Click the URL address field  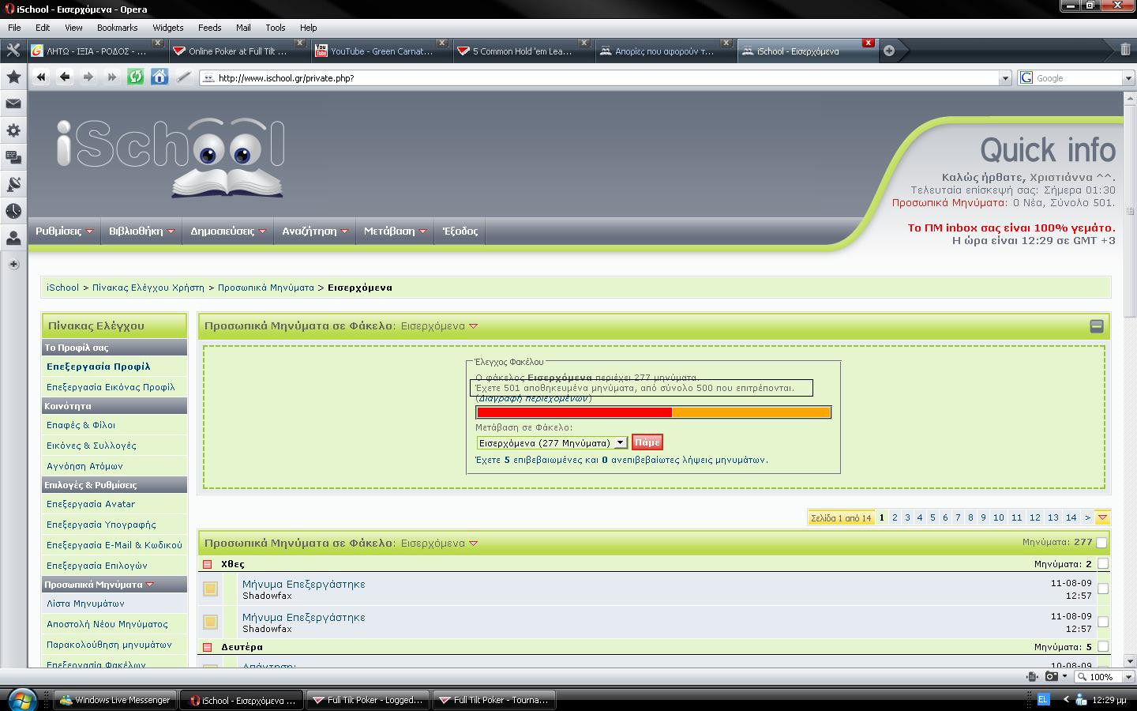[x=604, y=78]
